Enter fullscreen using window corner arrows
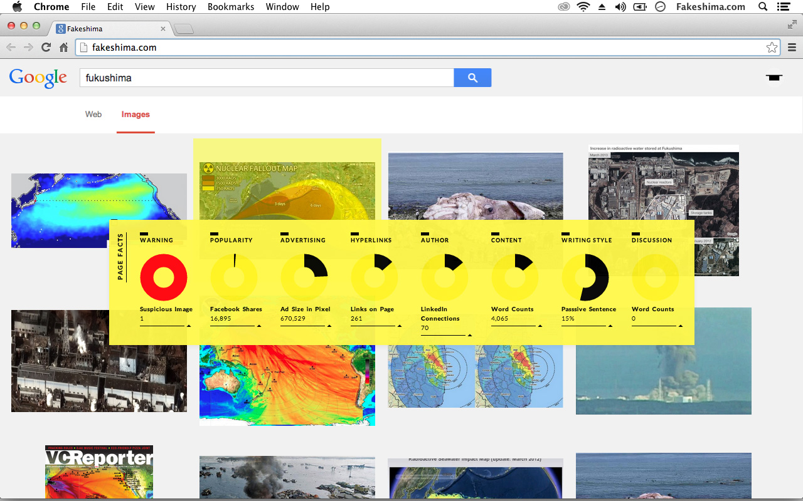The height and width of the screenshot is (501, 803). click(792, 24)
